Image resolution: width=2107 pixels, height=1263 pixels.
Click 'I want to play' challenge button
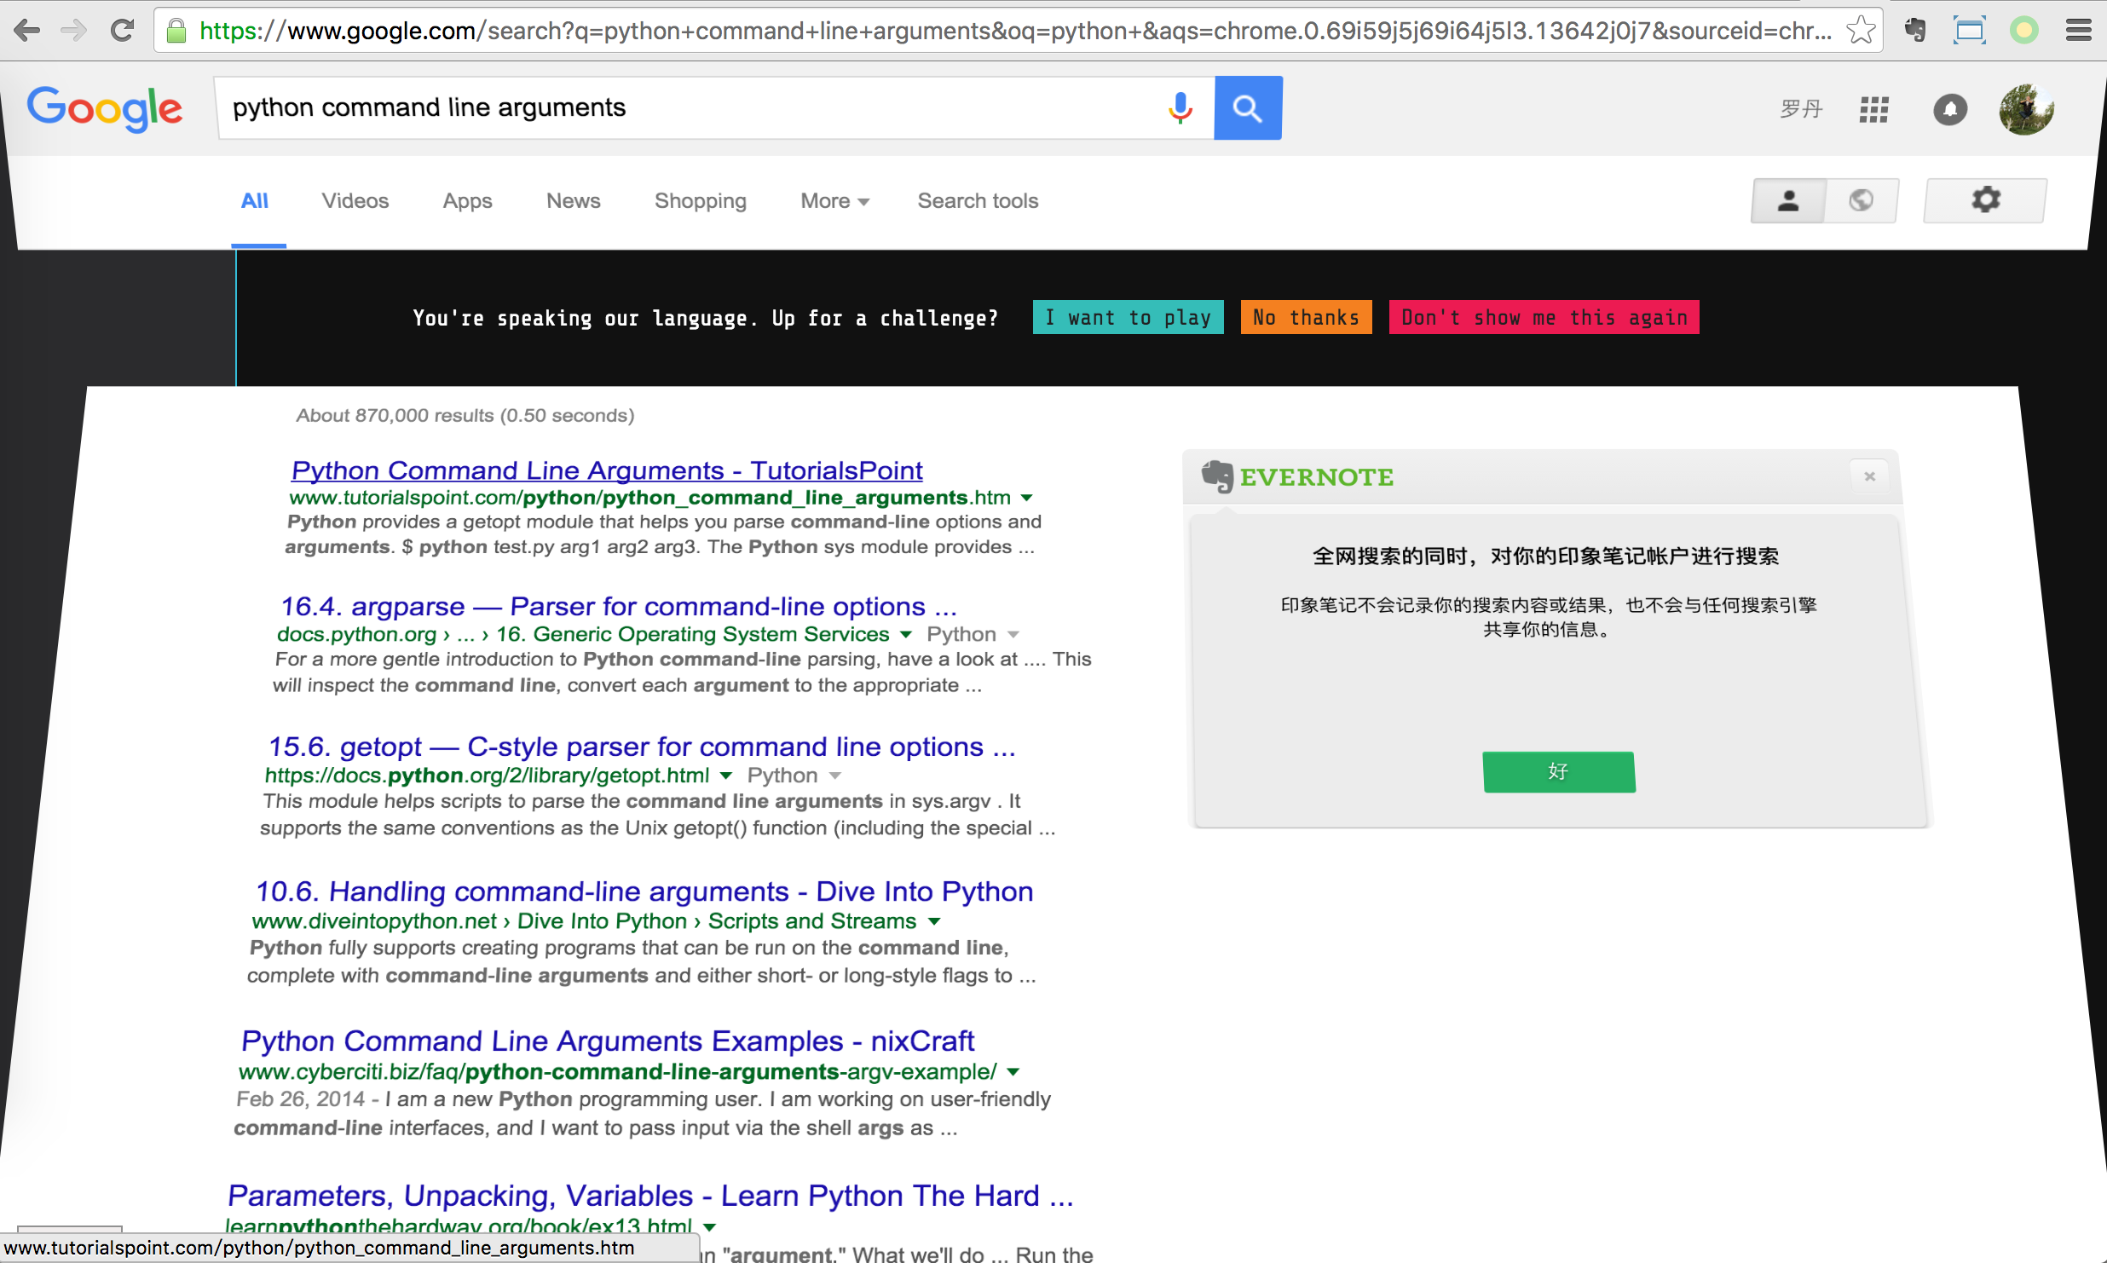click(1128, 317)
